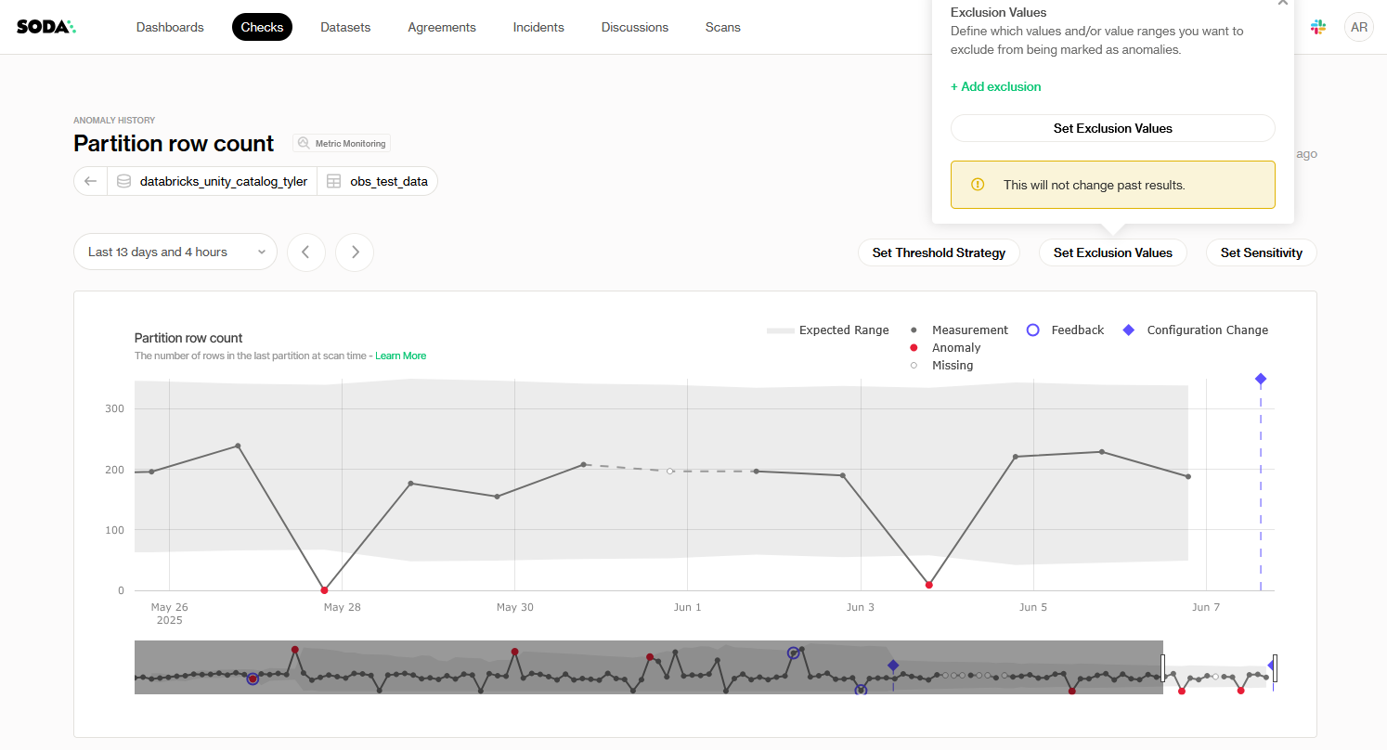Click the Add exclusion link
Screen dimensions: 1387x750
point(995,86)
